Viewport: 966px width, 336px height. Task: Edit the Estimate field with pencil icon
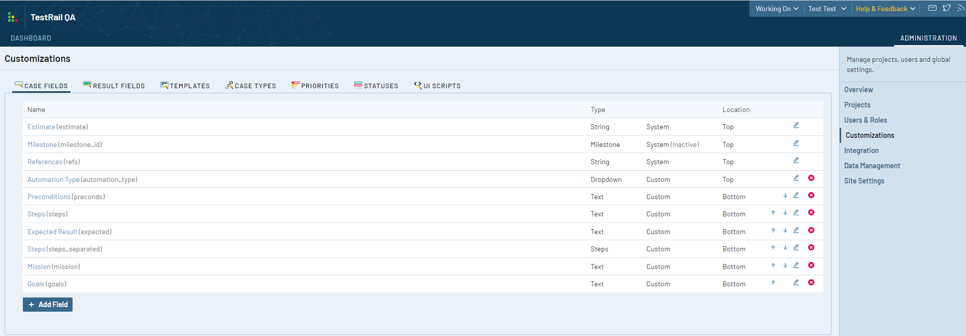[796, 125]
